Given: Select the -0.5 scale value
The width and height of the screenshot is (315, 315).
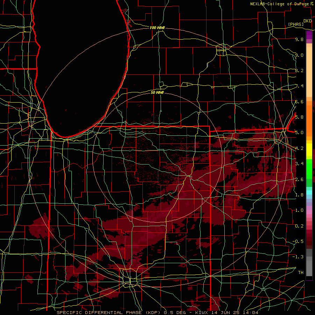Looking at the screenshot, I should [298, 241].
